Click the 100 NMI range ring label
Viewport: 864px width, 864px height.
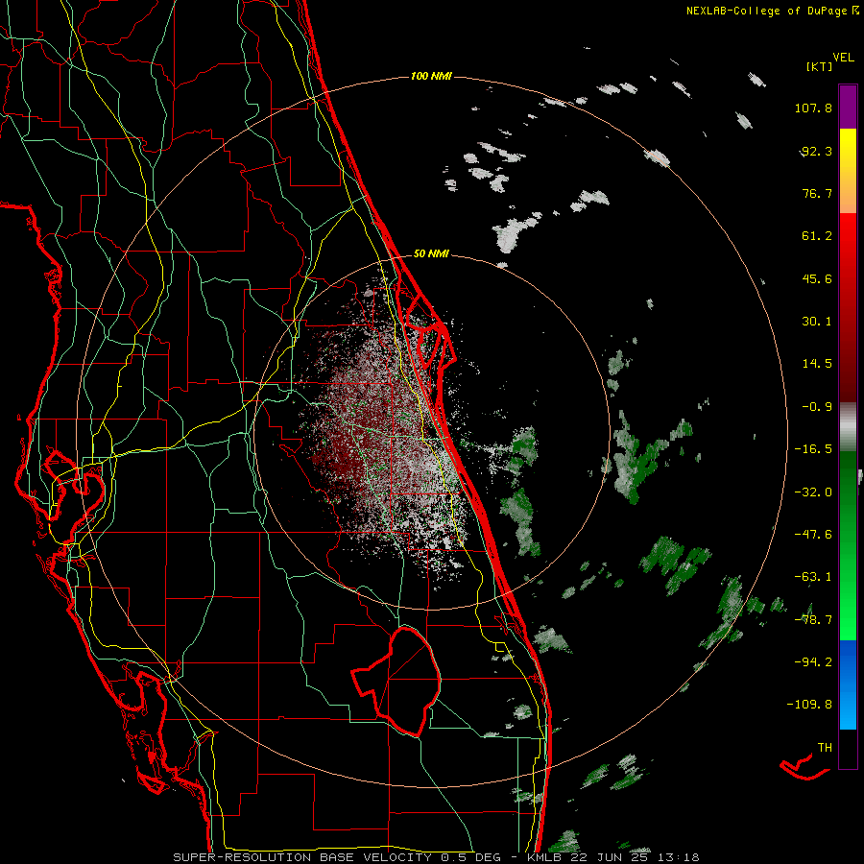click(431, 76)
